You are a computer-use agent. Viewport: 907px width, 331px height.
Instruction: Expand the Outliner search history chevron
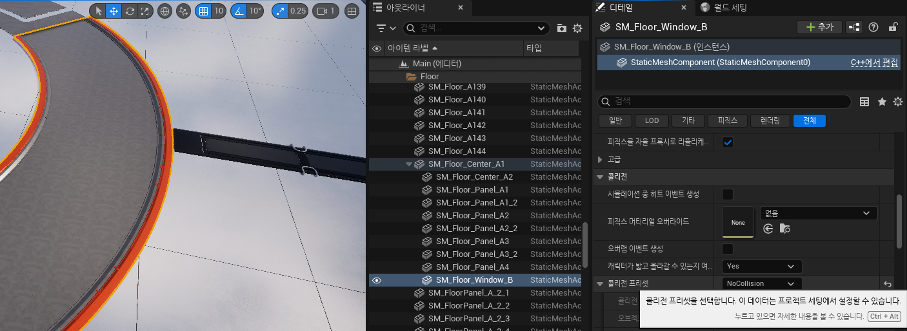click(542, 28)
